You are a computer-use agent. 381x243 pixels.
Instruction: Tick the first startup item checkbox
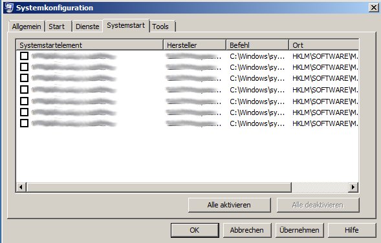point(24,56)
